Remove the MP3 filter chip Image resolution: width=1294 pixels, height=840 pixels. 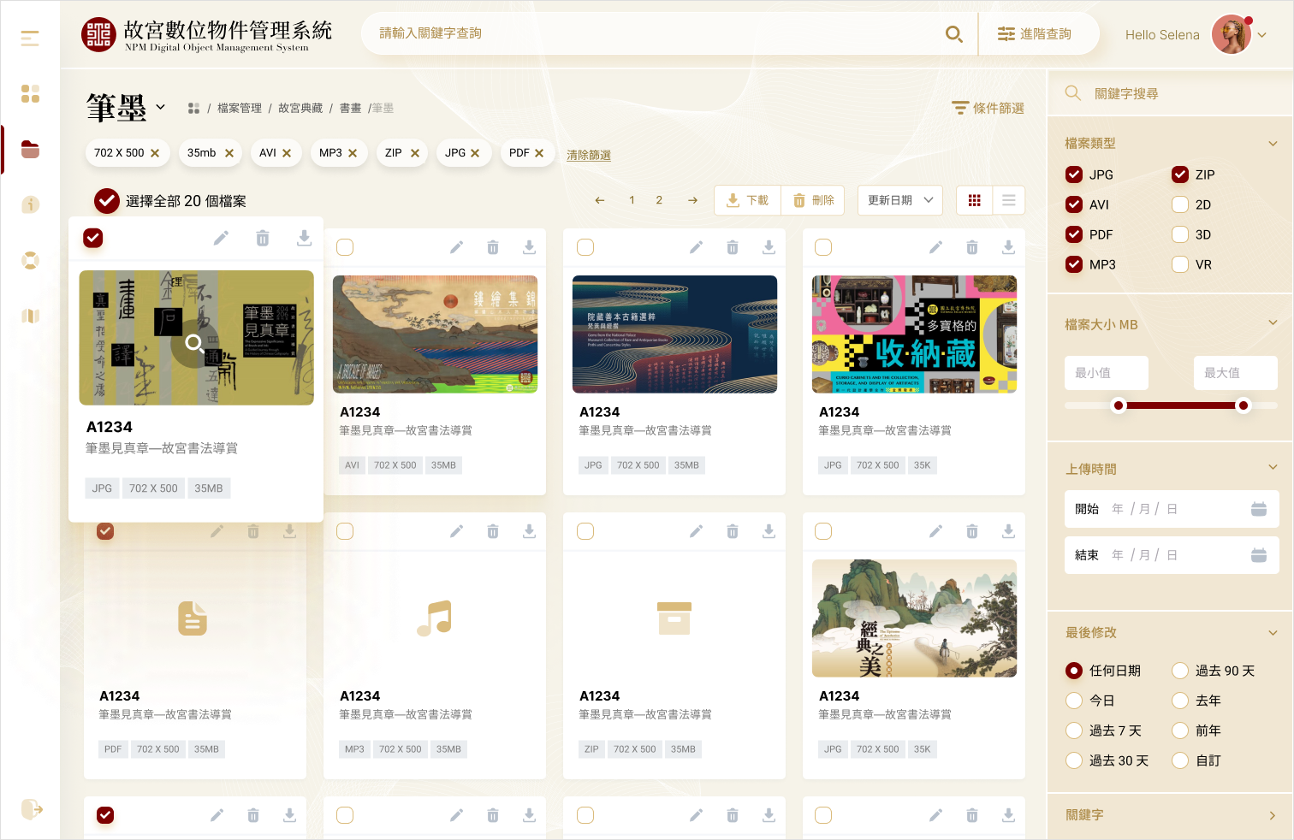[353, 153]
